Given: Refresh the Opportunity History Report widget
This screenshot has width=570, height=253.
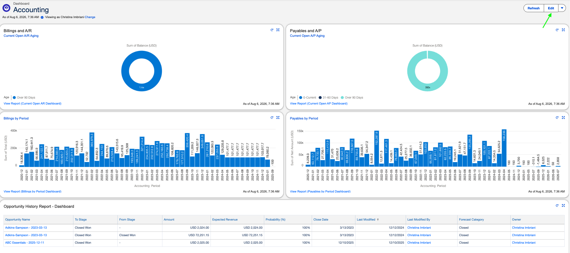Looking at the screenshot, I should (557, 206).
